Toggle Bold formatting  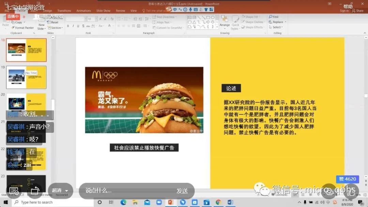(x=68, y=26)
